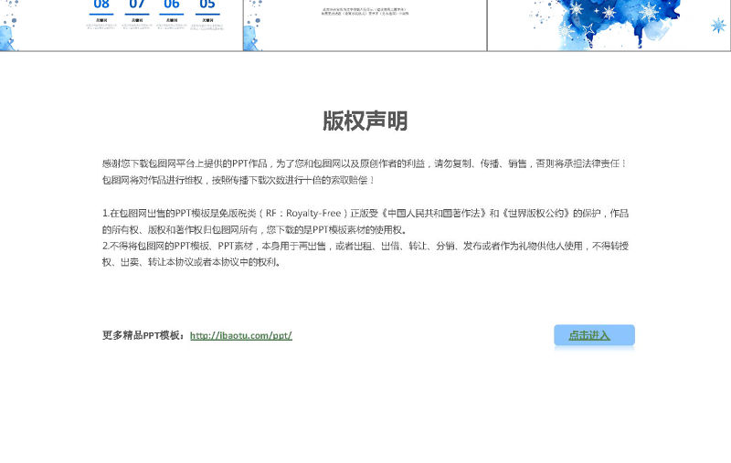
Task: Click the 《世界版权公约》 text
Action: coord(537,214)
